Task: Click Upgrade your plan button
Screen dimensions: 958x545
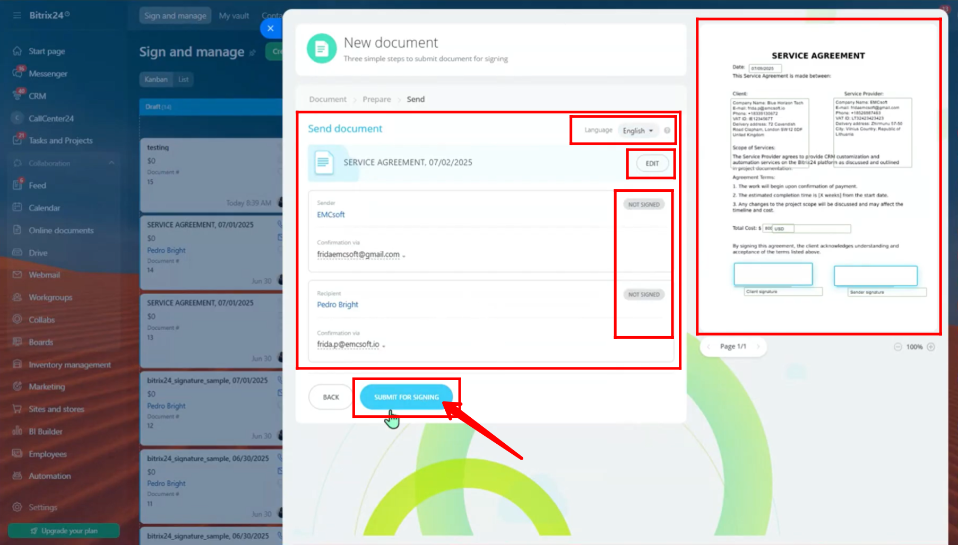Action: click(x=64, y=531)
